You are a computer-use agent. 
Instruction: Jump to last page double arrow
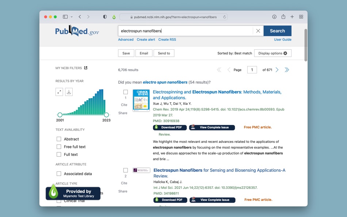(x=287, y=70)
